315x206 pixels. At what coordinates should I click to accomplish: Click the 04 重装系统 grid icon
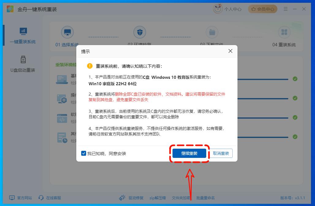(284, 32)
